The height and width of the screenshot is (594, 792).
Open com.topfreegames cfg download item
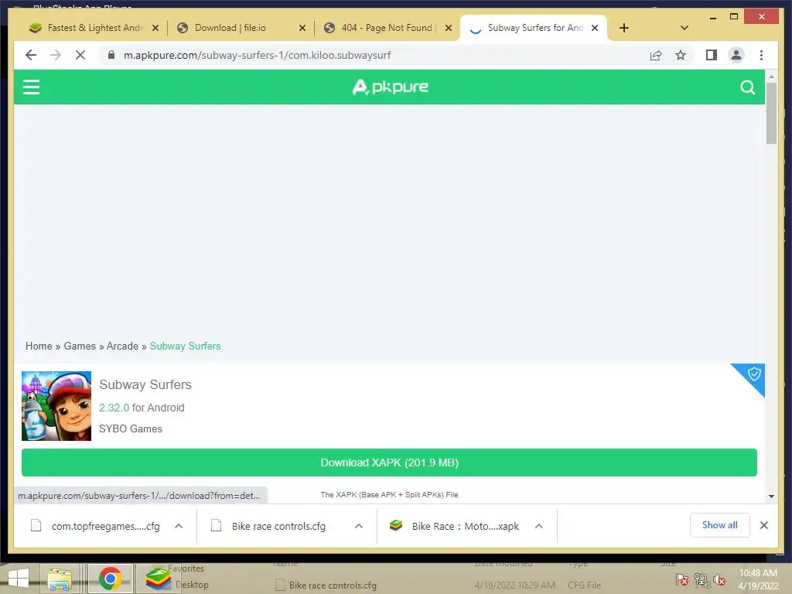tap(96, 526)
